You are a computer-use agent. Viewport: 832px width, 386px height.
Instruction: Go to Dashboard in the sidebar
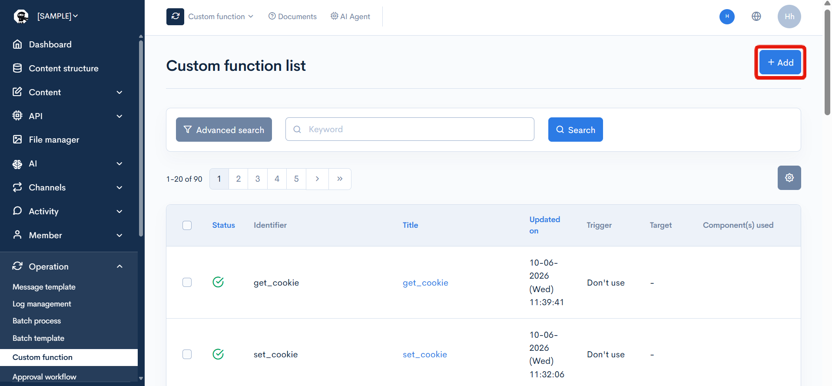[50, 44]
